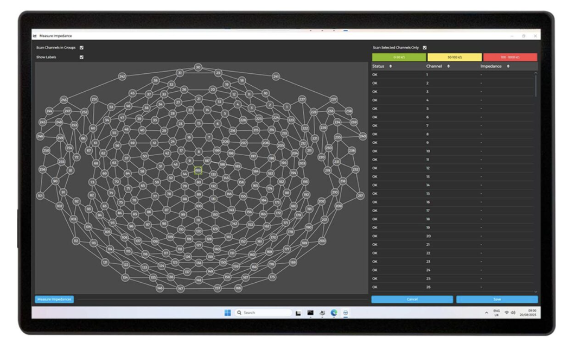Toggle Scan Channels in Groups checkbox
This screenshot has height=343, width=574.
pos(81,48)
